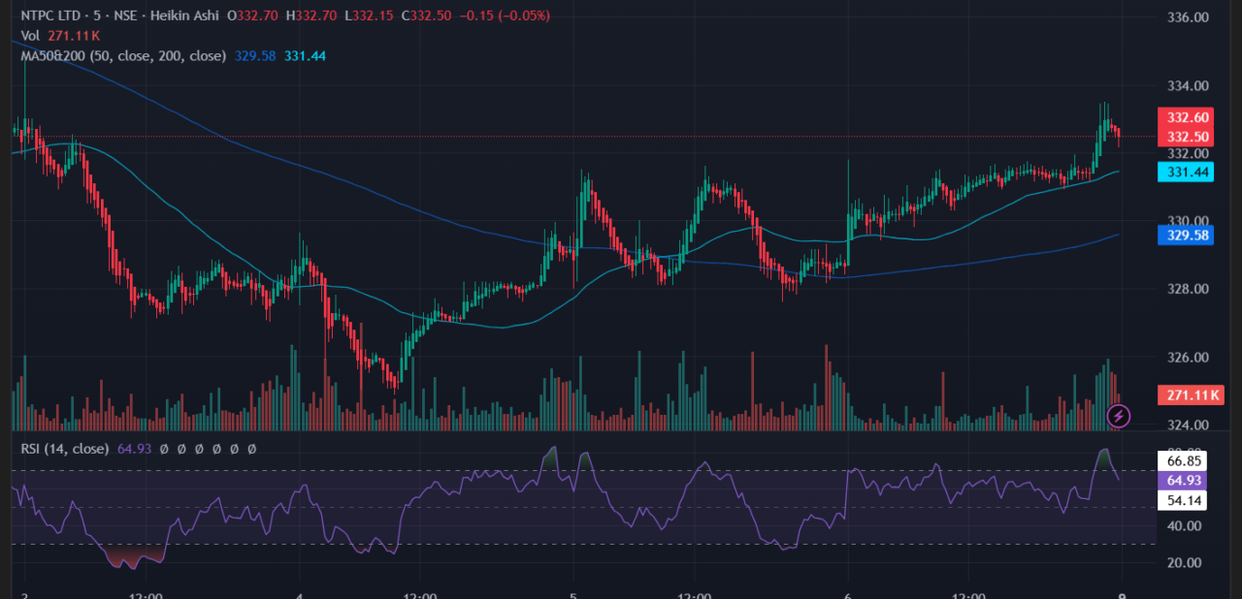The image size is (1242, 599).
Task: Click the 20.00 mark on RSI scale
Action: pyautogui.click(x=1184, y=563)
